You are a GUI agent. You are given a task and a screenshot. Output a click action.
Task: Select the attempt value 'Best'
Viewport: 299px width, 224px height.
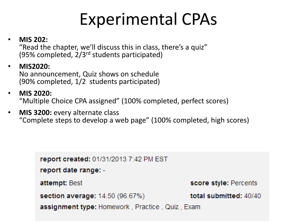click(76, 183)
